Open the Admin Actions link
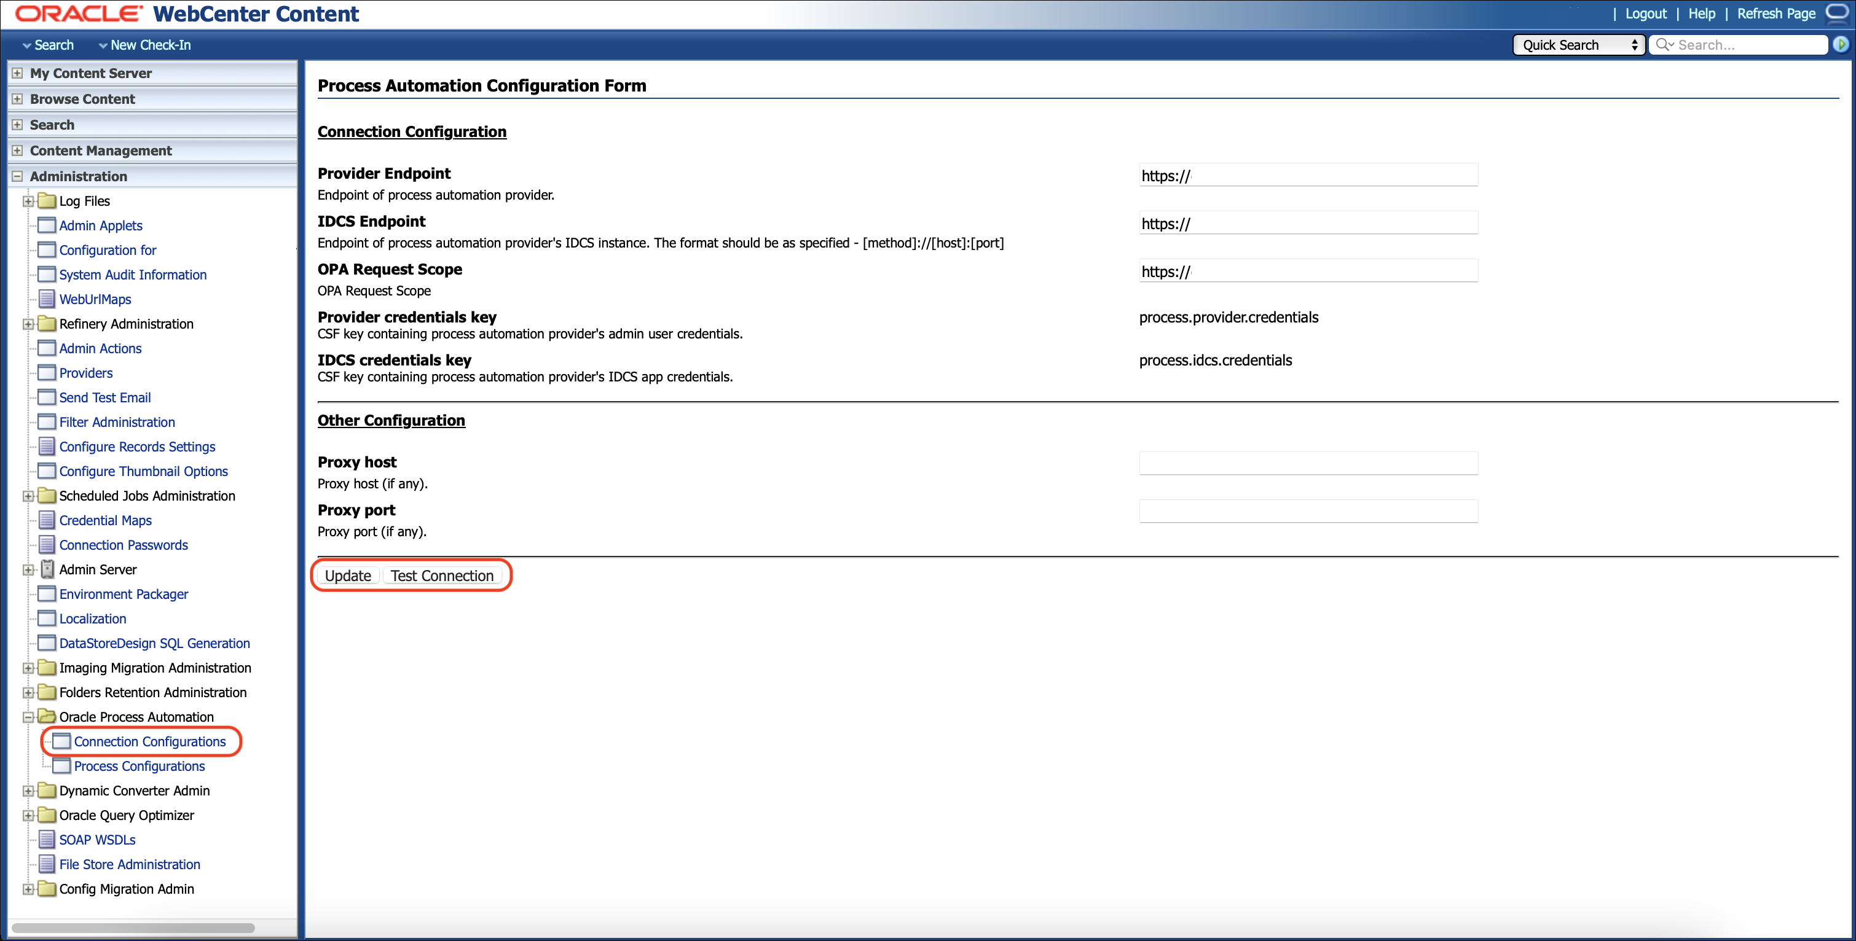 [x=100, y=348]
